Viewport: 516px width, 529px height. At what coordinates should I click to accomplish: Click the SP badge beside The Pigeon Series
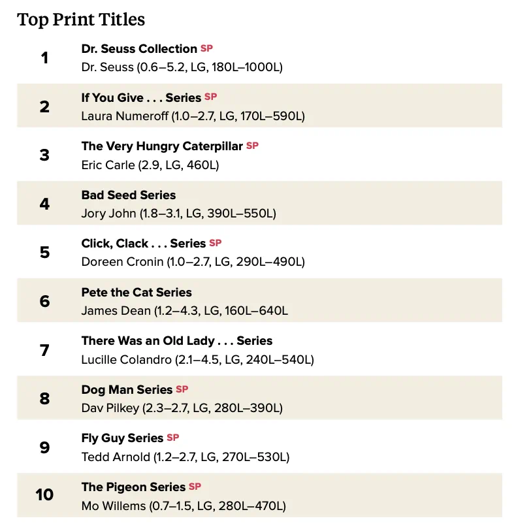tap(195, 487)
